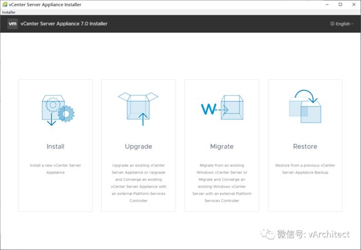
Task: Select the Restore heading
Action: (305, 147)
